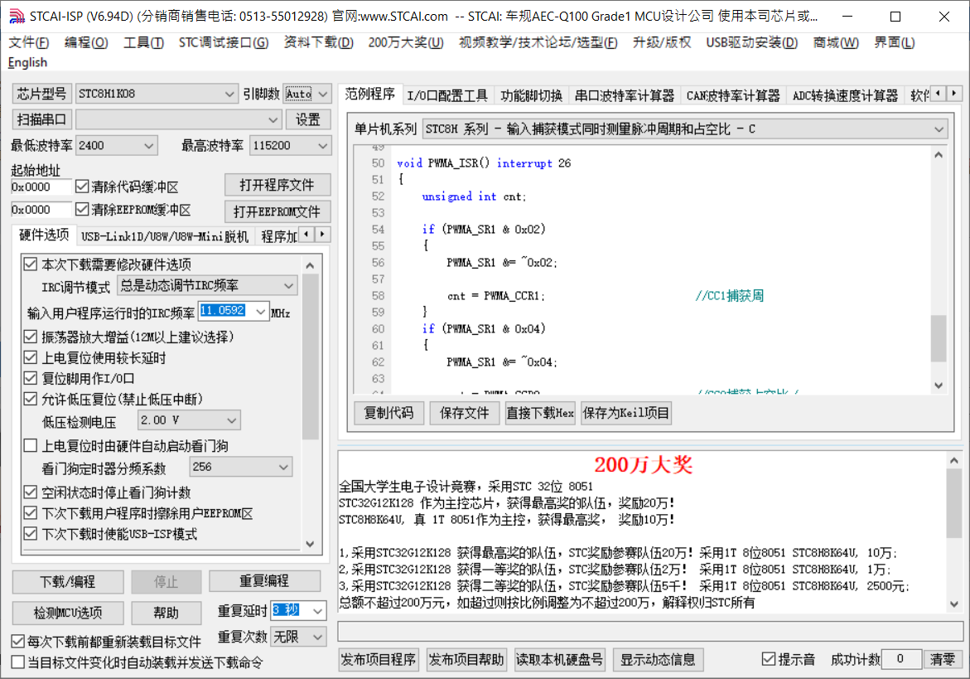Click 打开程序文件 button

[x=277, y=184]
